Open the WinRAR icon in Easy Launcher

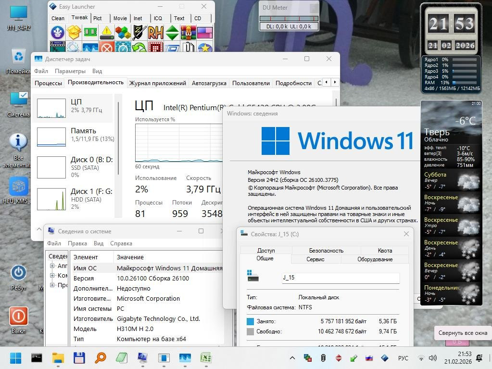click(x=188, y=33)
